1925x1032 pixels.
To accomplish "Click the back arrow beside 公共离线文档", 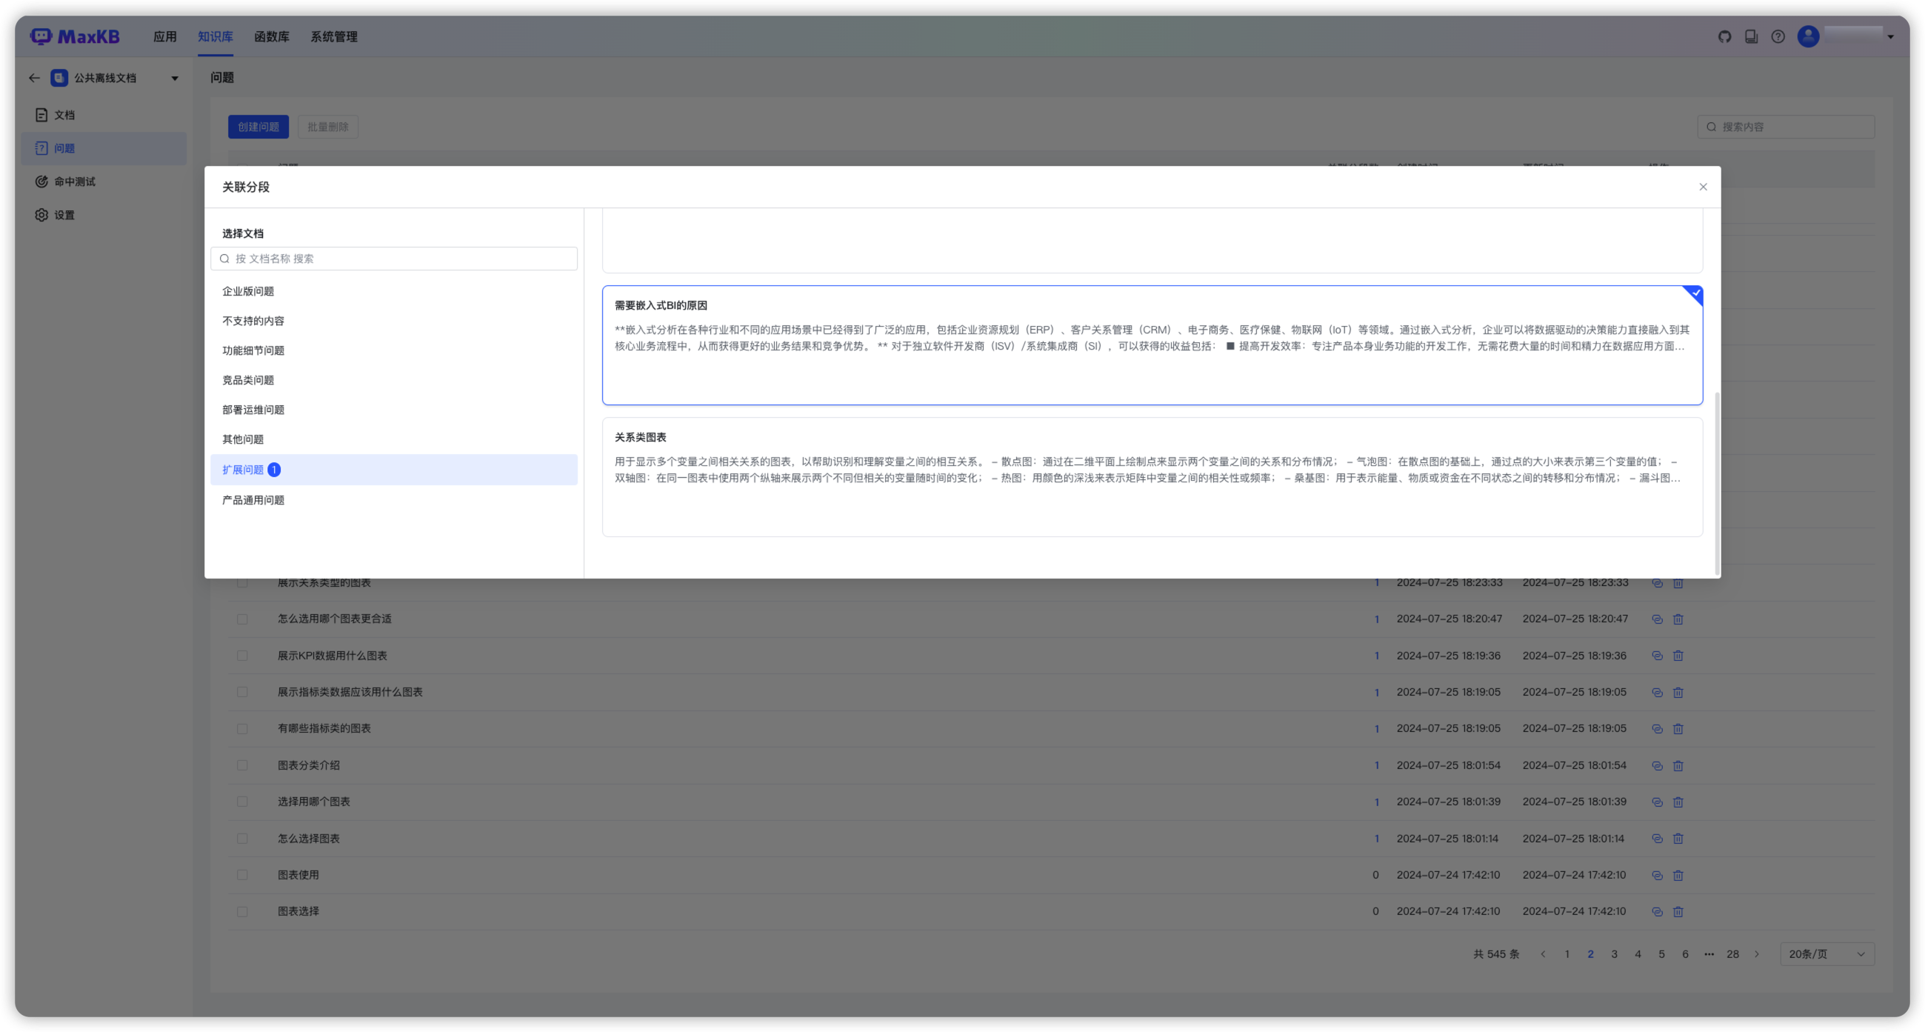I will (x=34, y=78).
